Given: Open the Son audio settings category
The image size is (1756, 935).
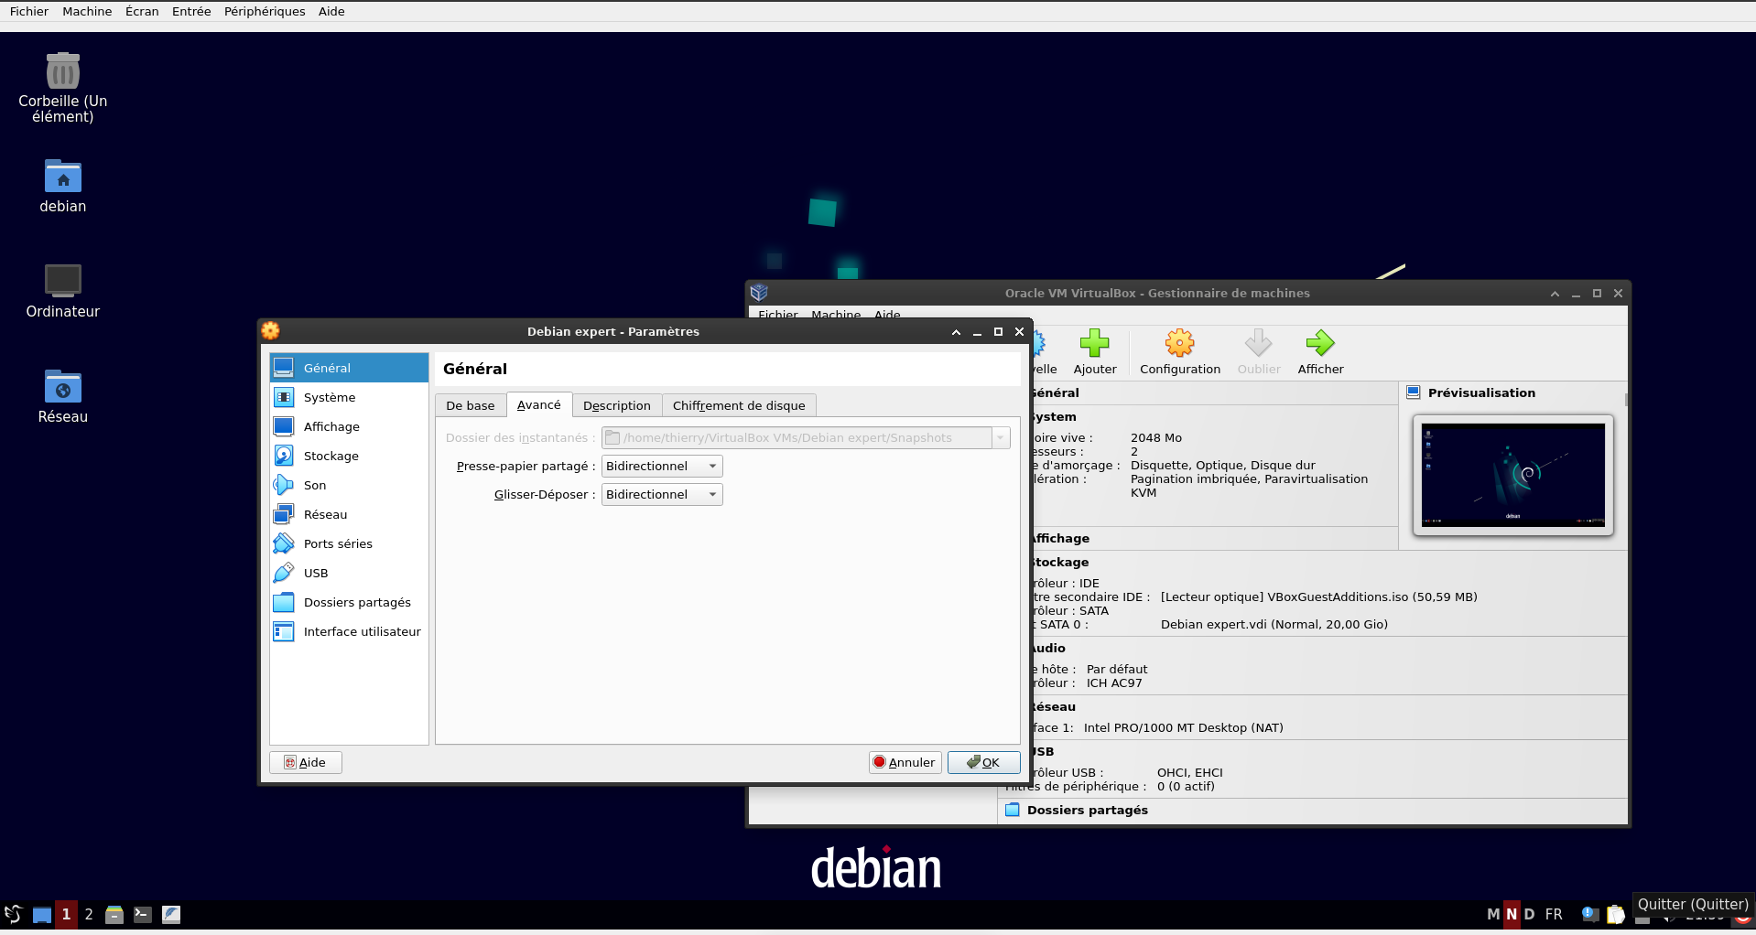Looking at the screenshot, I should click(349, 485).
